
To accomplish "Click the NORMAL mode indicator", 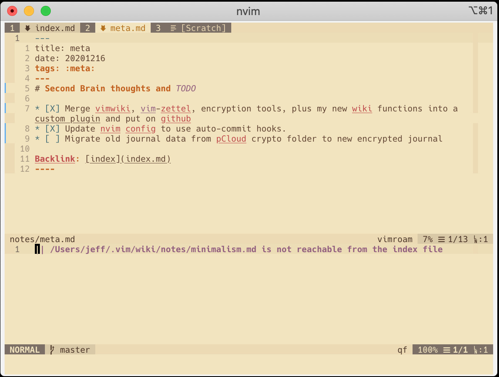I will click(x=24, y=350).
